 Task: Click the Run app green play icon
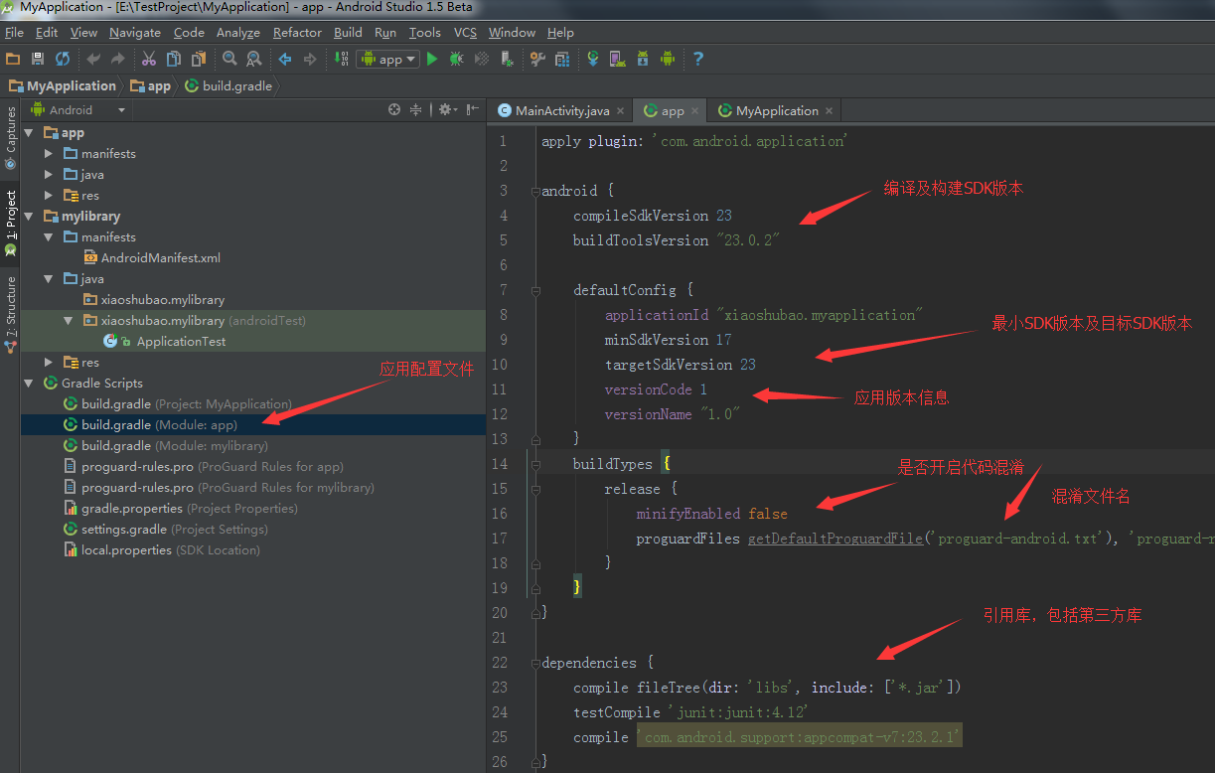tap(432, 60)
